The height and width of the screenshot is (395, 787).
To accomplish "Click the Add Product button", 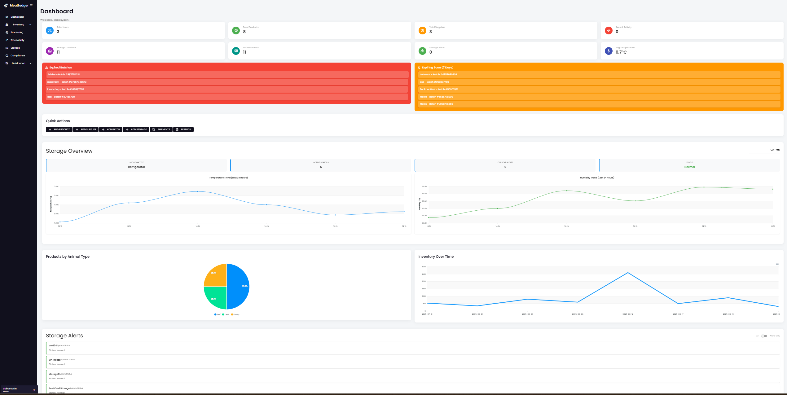I will (59, 129).
